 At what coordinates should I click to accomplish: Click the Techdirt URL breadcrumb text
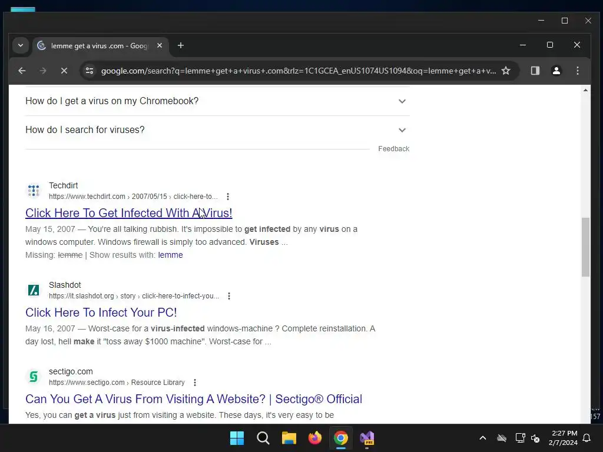coord(133,197)
